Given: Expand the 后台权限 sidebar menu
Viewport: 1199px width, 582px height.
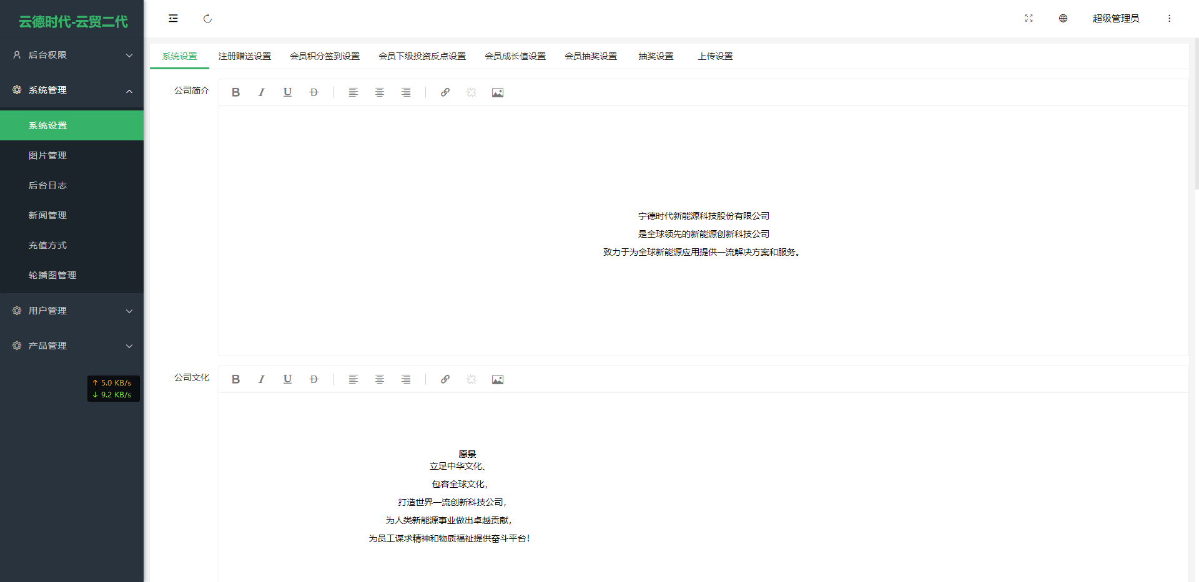Looking at the screenshot, I should [72, 55].
